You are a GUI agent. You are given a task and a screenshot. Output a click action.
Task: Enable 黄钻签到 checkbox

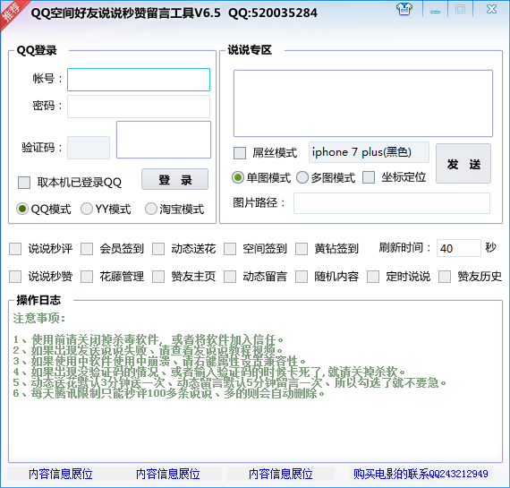(x=302, y=249)
